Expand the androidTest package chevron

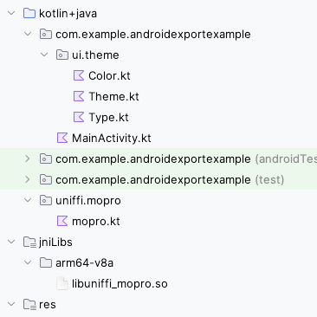pos(28,158)
